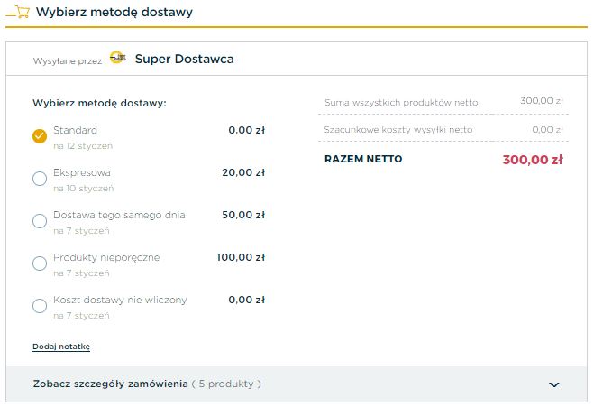594x407 pixels.
Task: Click Szacunkowe koszty wysyłki netto text
Action: 398,130
